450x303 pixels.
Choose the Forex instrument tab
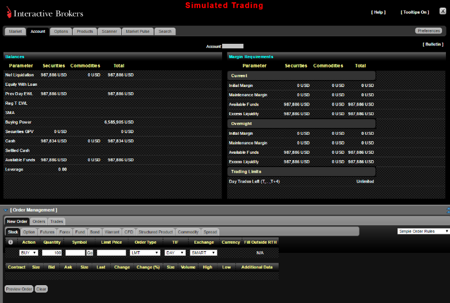click(x=65, y=232)
